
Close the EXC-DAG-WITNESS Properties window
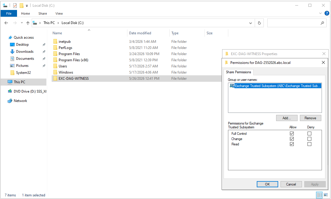(324, 54)
